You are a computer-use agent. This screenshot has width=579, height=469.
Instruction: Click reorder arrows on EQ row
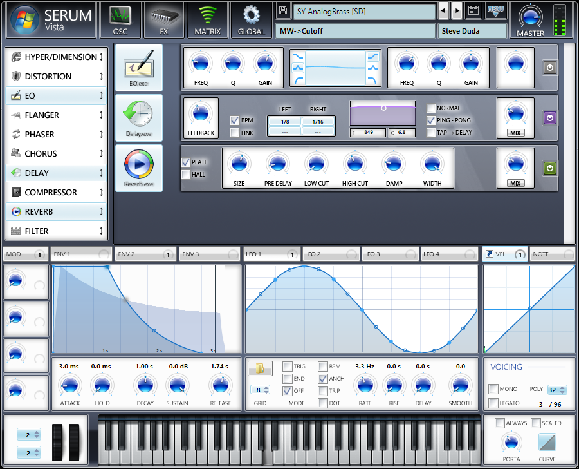pyautogui.click(x=101, y=96)
